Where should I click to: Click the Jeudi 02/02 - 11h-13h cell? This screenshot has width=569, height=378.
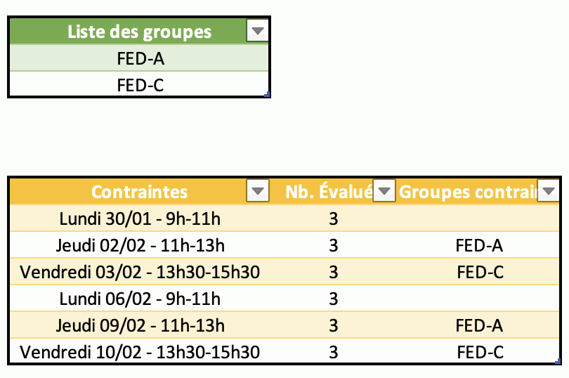tap(140, 245)
